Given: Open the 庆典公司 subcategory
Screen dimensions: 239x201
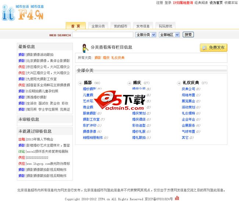Looking at the screenshot, I should (188, 89).
